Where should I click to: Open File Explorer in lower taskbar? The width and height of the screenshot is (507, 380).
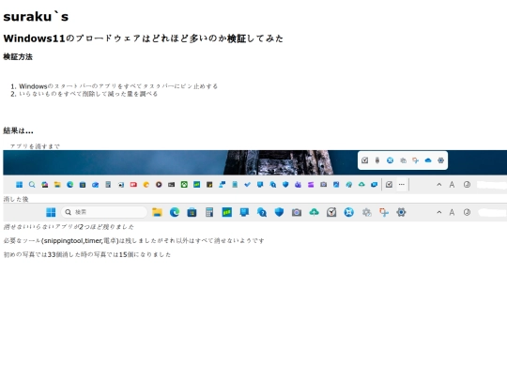click(x=157, y=212)
